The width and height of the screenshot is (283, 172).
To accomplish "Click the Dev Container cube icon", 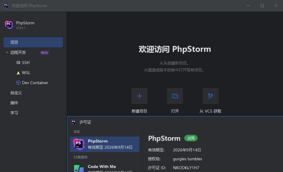I will (x=18, y=83).
